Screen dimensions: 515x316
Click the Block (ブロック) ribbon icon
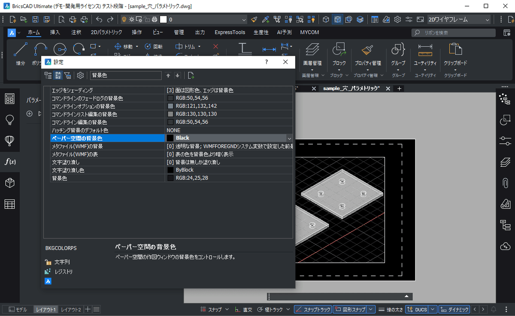click(x=339, y=50)
